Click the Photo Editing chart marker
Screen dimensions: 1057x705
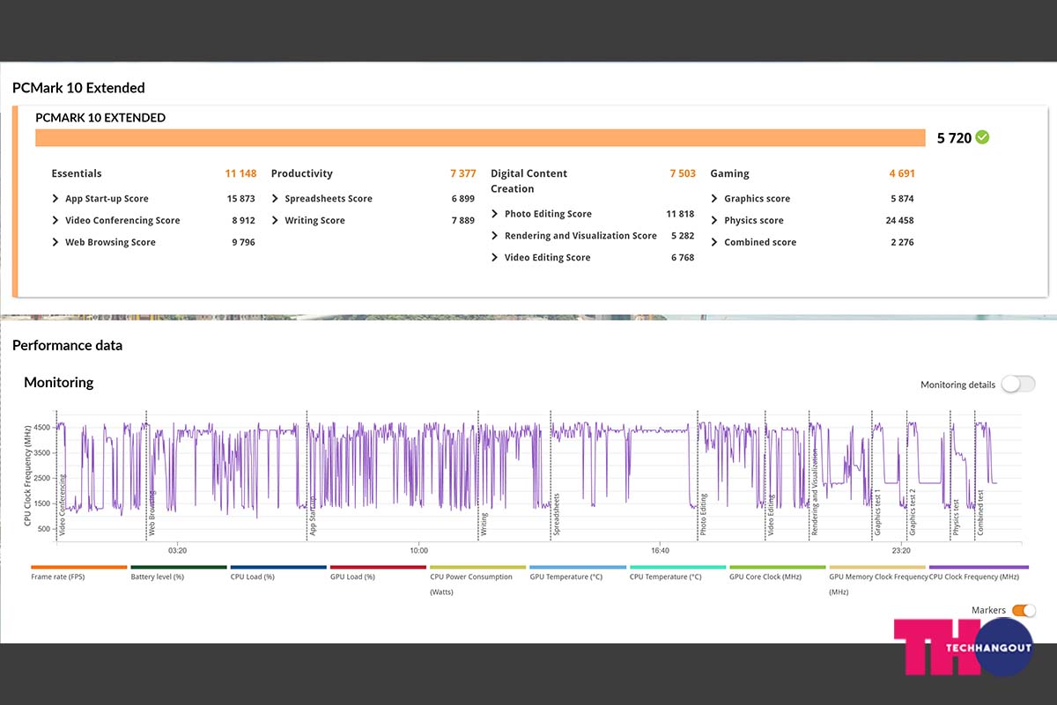[703, 516]
